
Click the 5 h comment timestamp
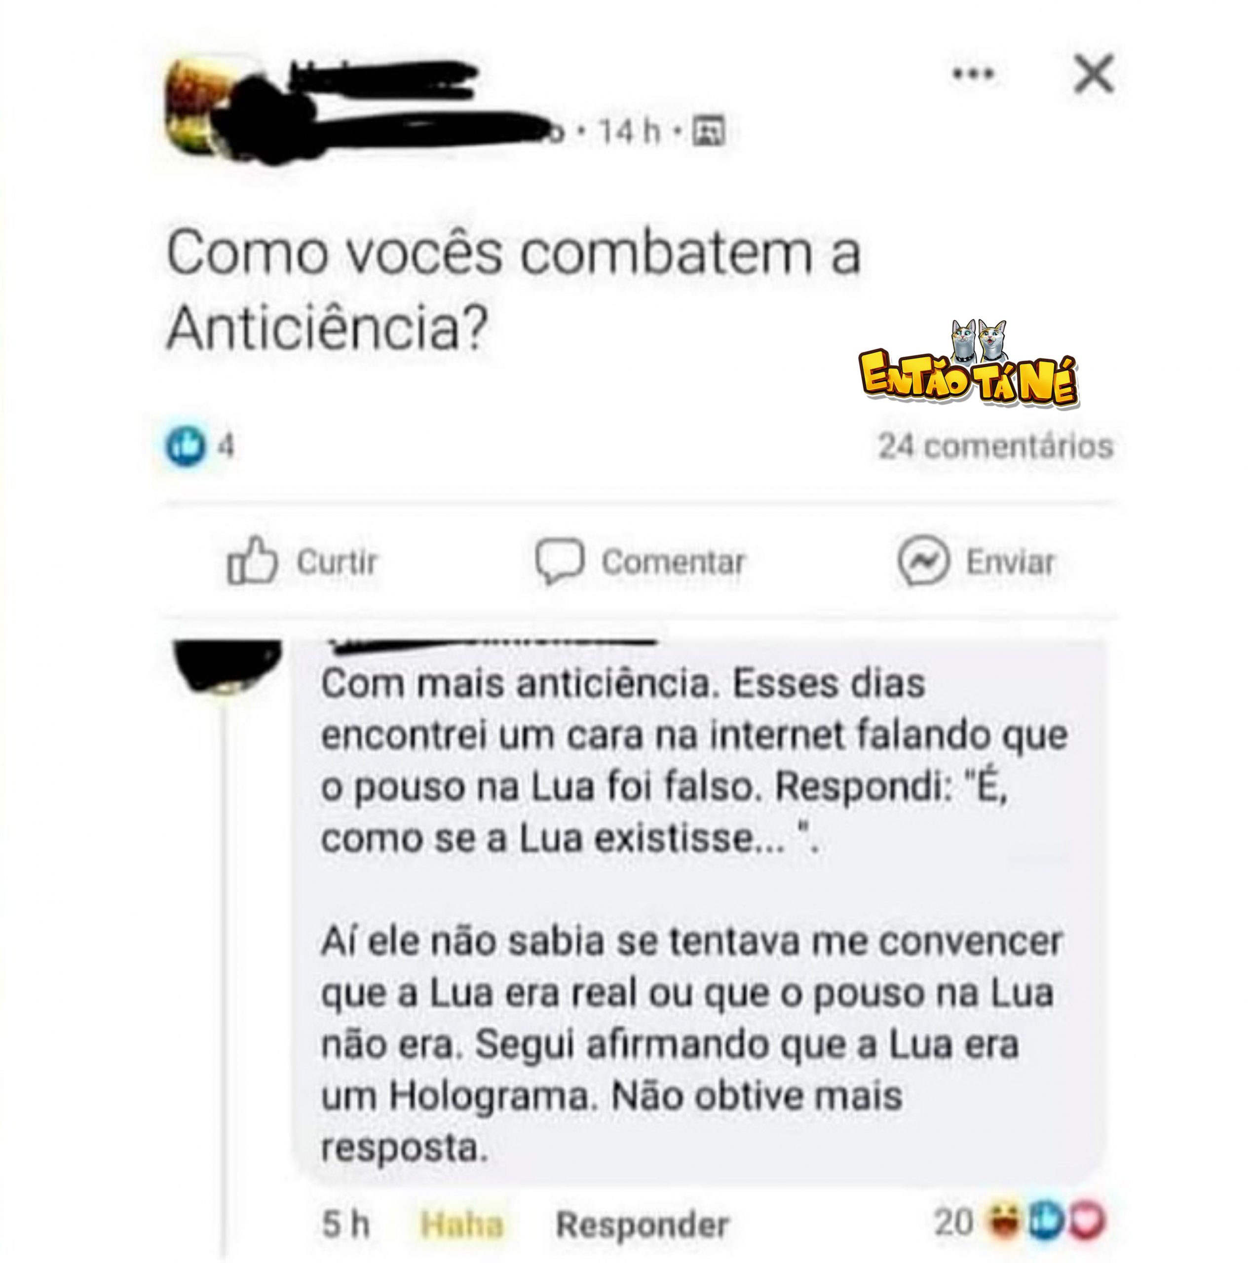(x=345, y=1224)
